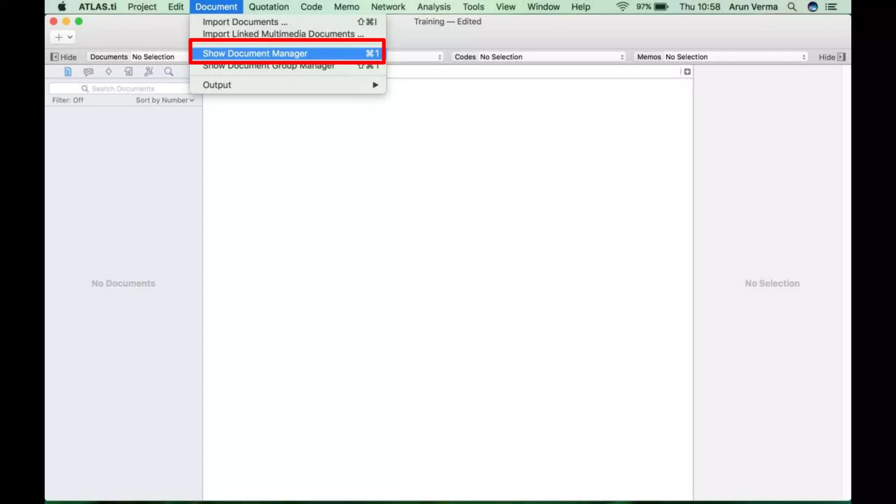Screen dimensions: 896x504
Task: Click the plus add-region icon
Action: (687, 72)
